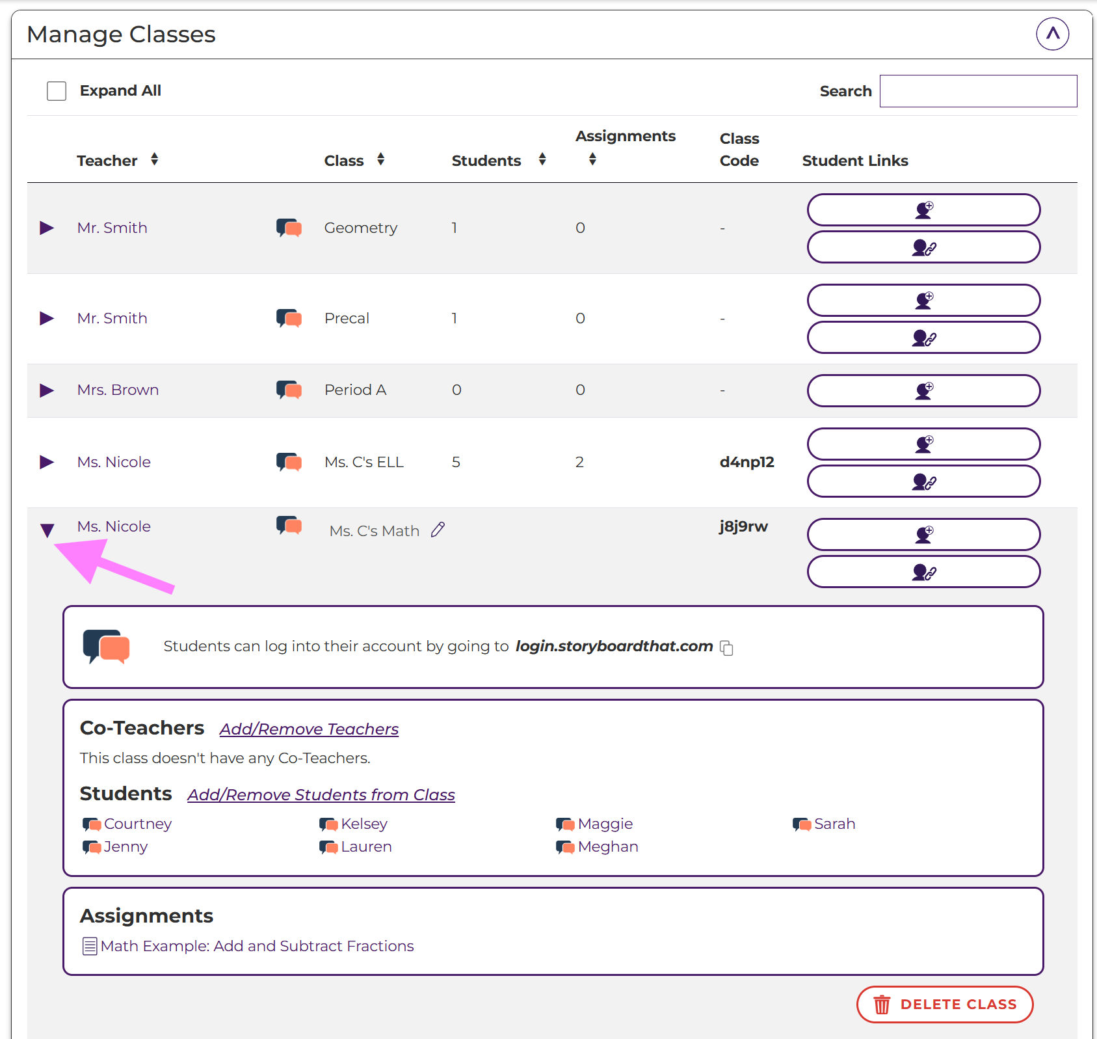Click the add-student icon button for Period A
This screenshot has height=1039, width=1097.
tap(923, 390)
